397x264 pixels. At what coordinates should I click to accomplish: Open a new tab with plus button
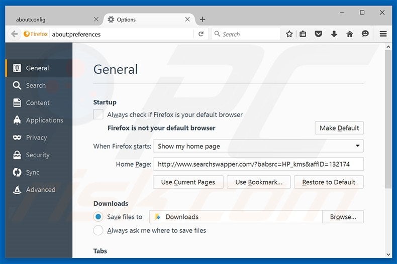click(203, 19)
